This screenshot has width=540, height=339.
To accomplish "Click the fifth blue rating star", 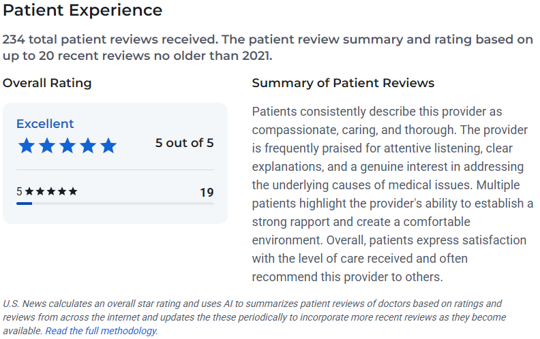I will (x=108, y=146).
